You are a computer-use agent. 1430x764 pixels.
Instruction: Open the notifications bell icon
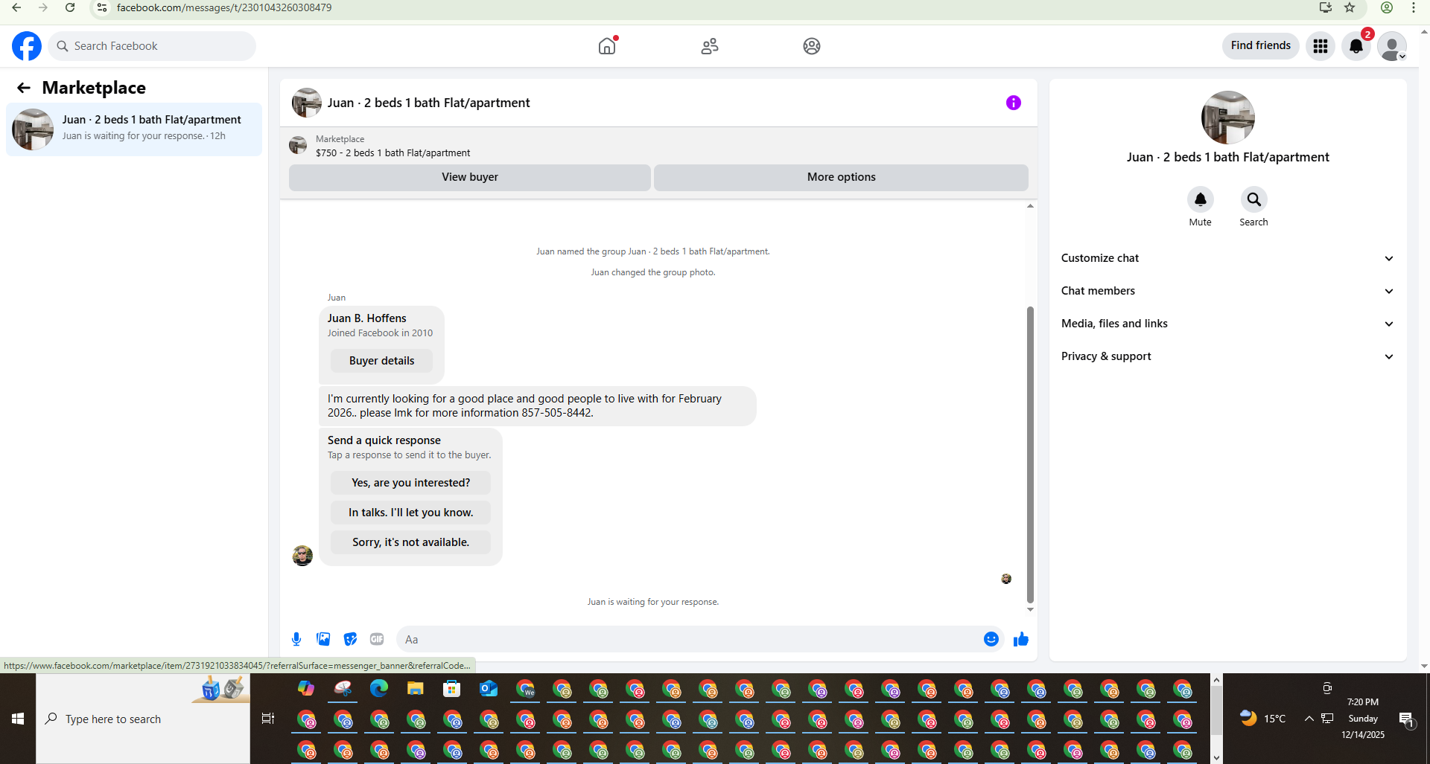1356,46
